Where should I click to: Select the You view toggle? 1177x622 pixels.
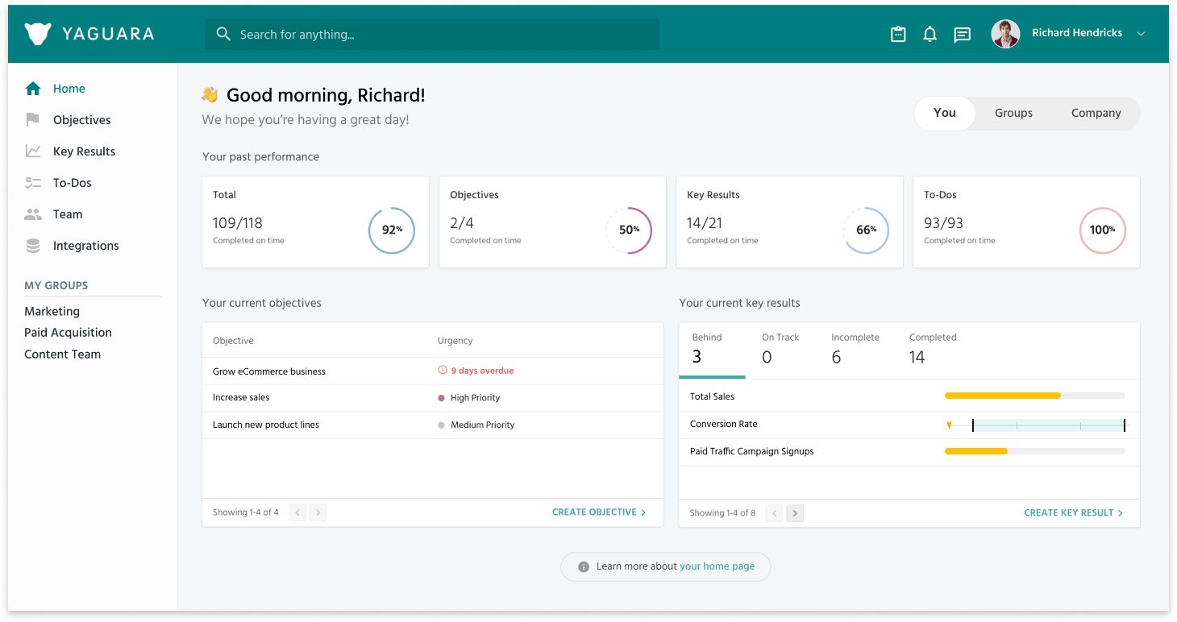coord(944,114)
